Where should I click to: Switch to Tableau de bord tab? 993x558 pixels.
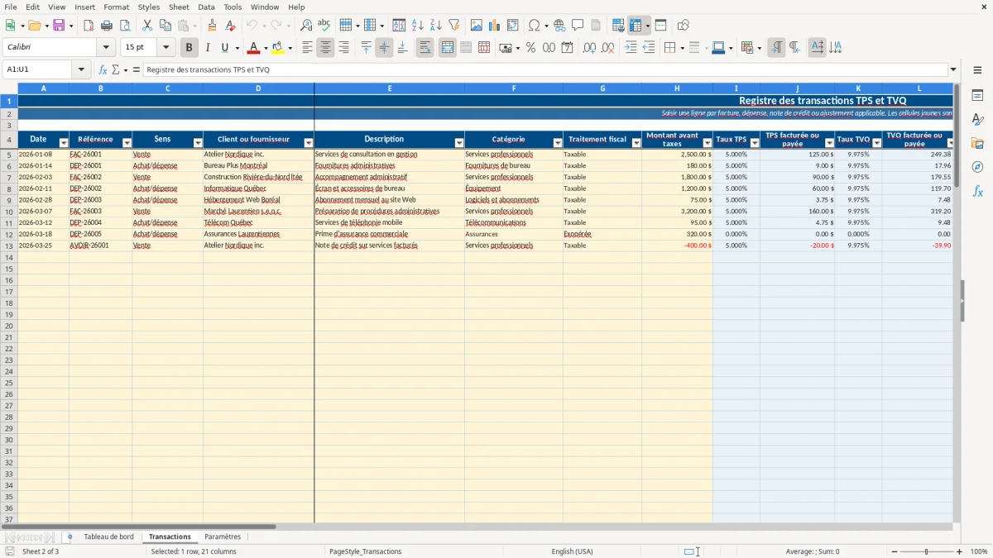coord(108,537)
